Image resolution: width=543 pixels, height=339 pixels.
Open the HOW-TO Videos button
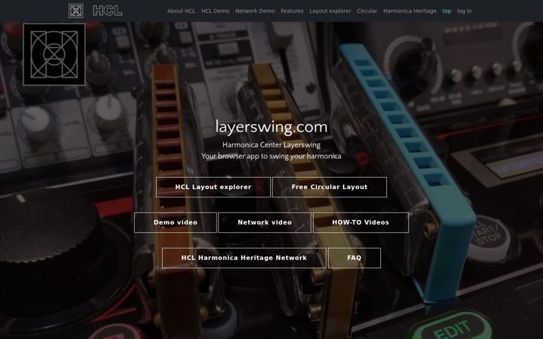coord(360,222)
